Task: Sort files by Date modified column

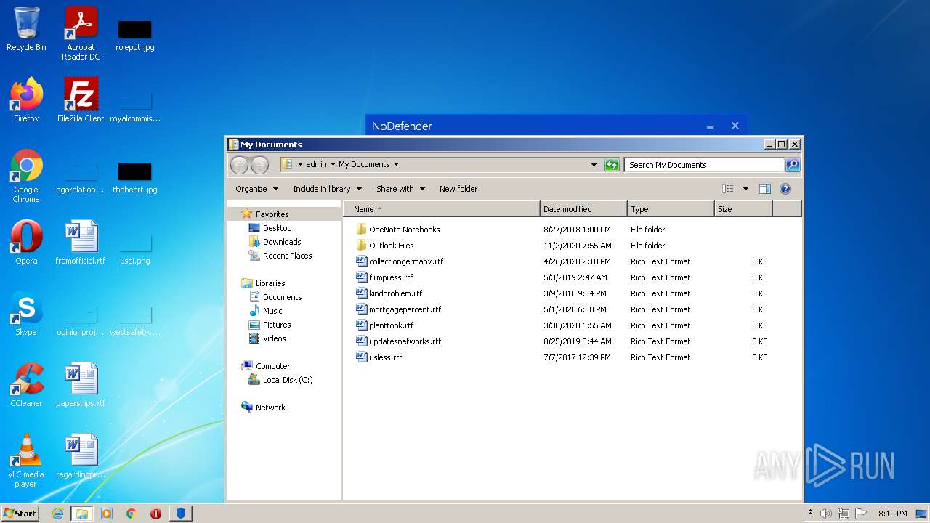Action: (583, 209)
